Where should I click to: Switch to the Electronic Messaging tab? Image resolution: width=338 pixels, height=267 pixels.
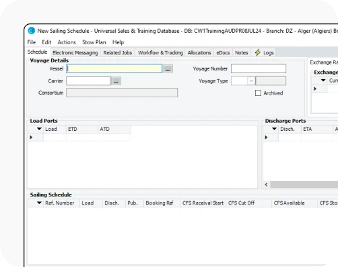[75, 53]
